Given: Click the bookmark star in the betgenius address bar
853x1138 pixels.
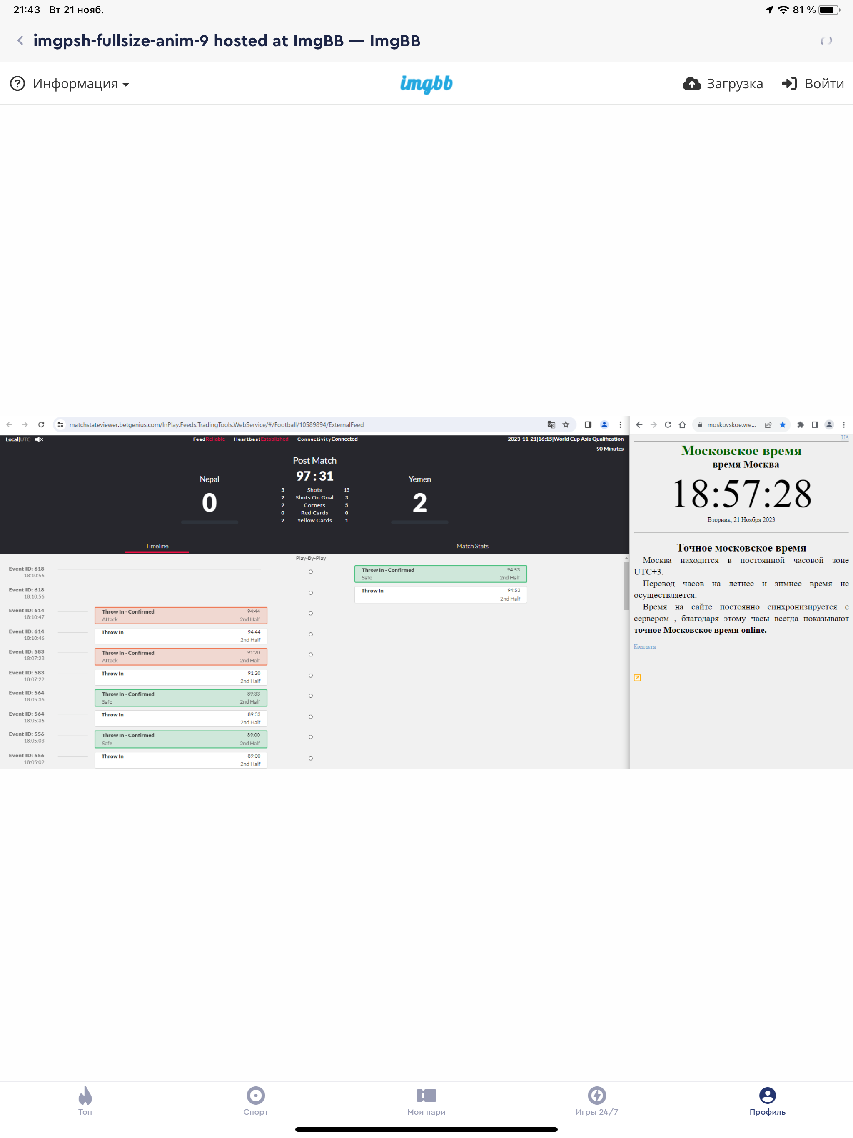Looking at the screenshot, I should [566, 425].
